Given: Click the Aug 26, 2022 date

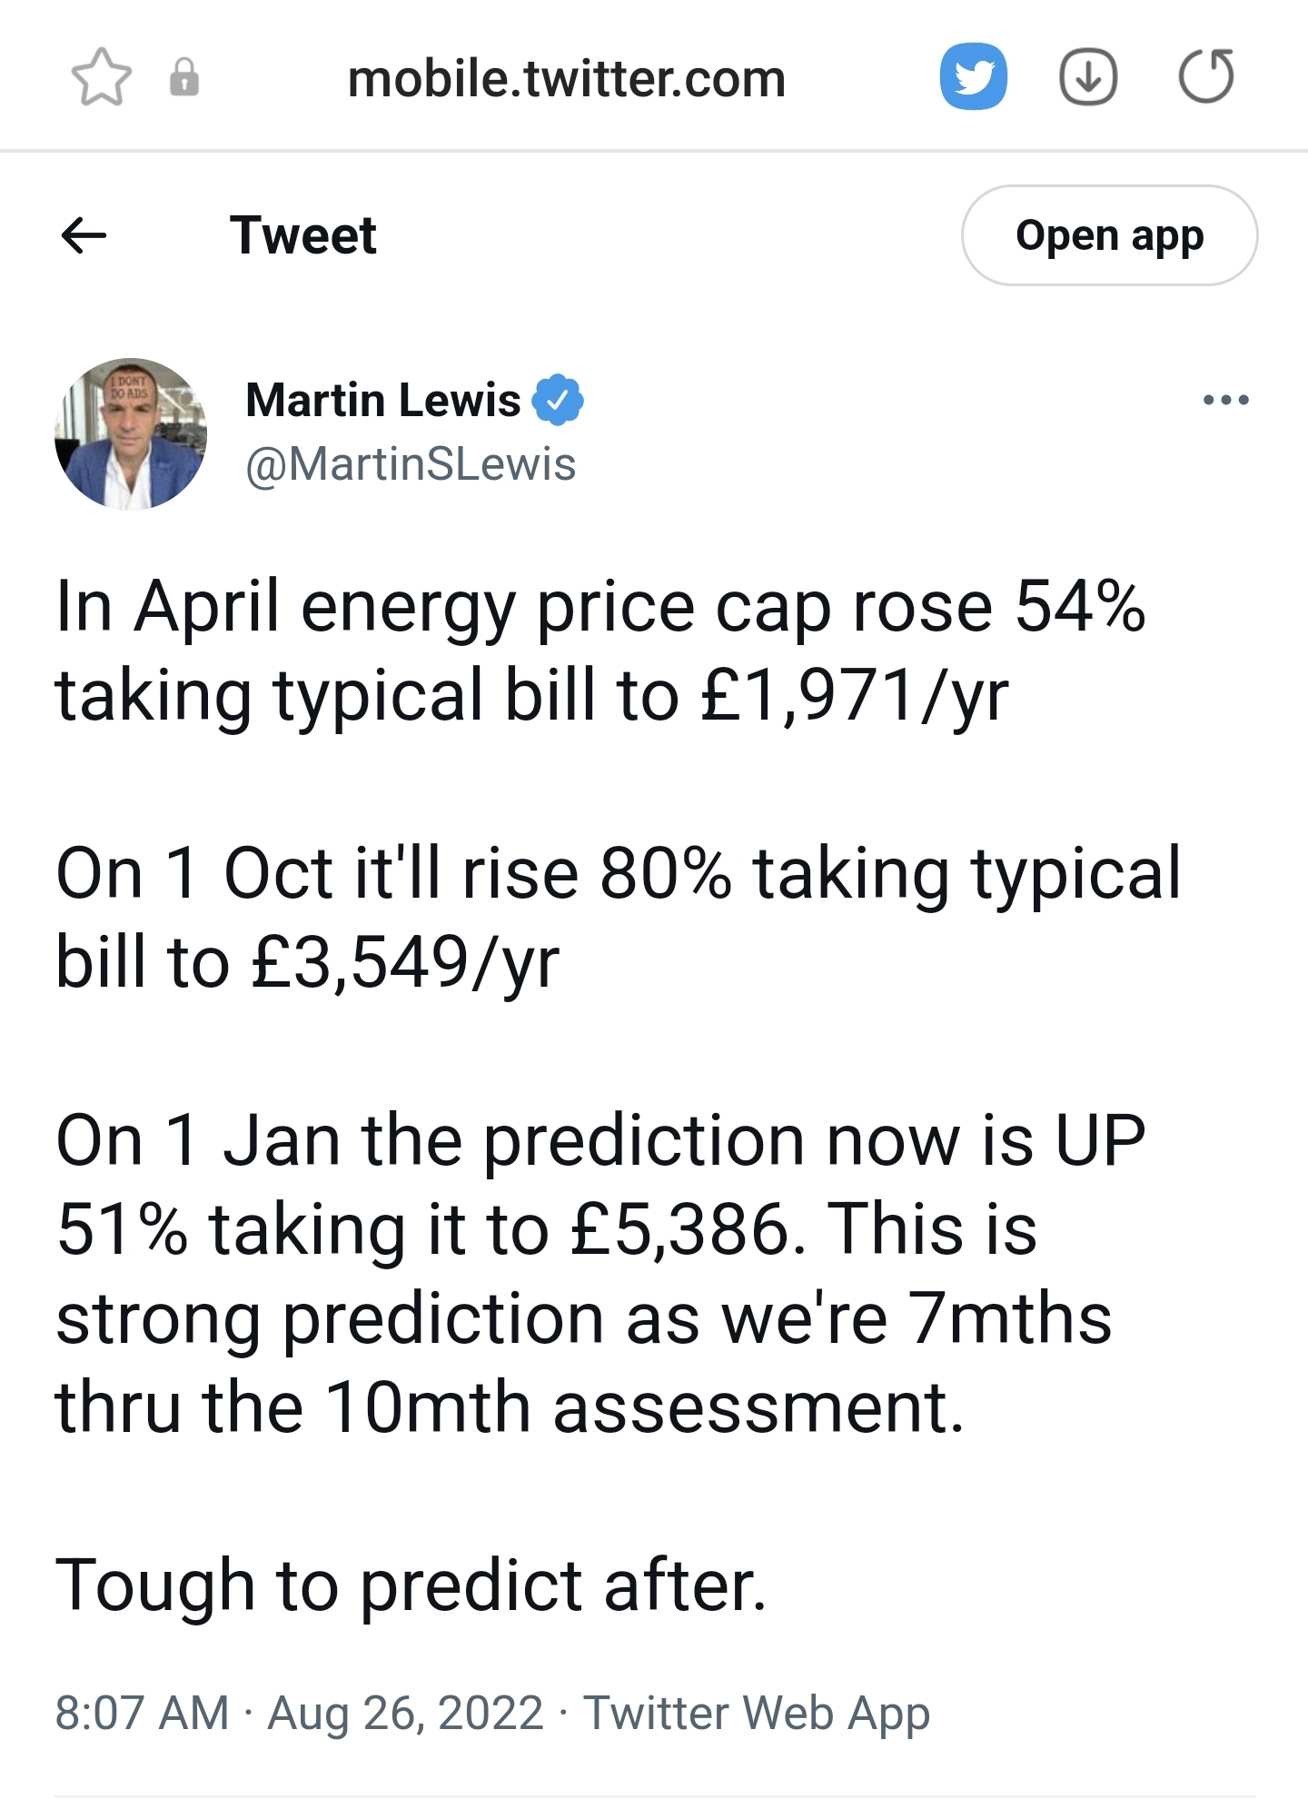Looking at the screenshot, I should tap(405, 1713).
